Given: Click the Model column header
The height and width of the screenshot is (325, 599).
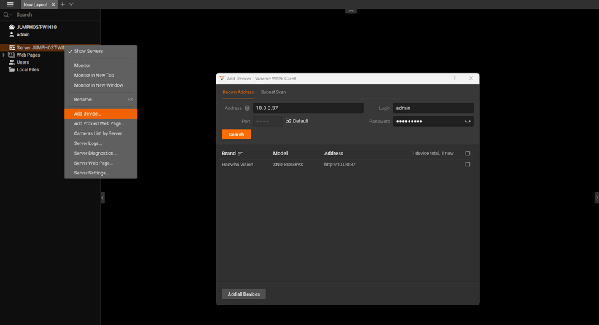Looking at the screenshot, I should (280, 154).
